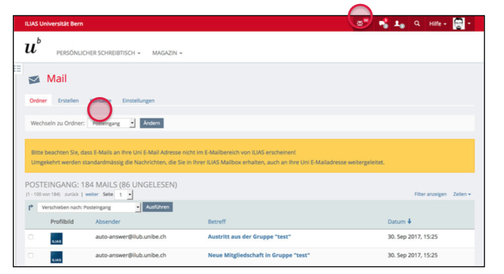Expand the Hilfe menu
The height and width of the screenshot is (274, 504).
437,24
